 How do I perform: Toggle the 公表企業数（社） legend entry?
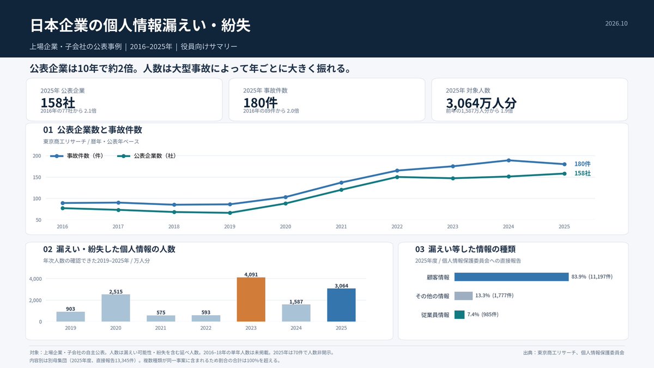146,156
